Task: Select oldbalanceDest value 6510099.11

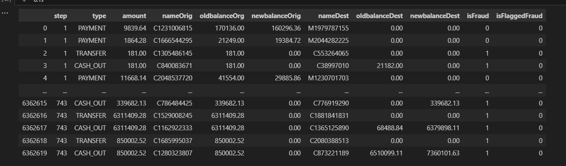Action: (x=386, y=153)
